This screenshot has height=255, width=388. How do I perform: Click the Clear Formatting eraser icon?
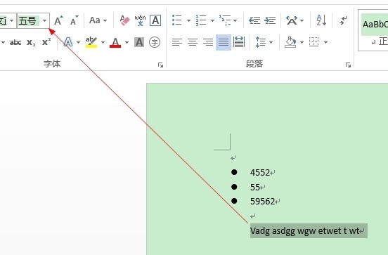point(124,20)
